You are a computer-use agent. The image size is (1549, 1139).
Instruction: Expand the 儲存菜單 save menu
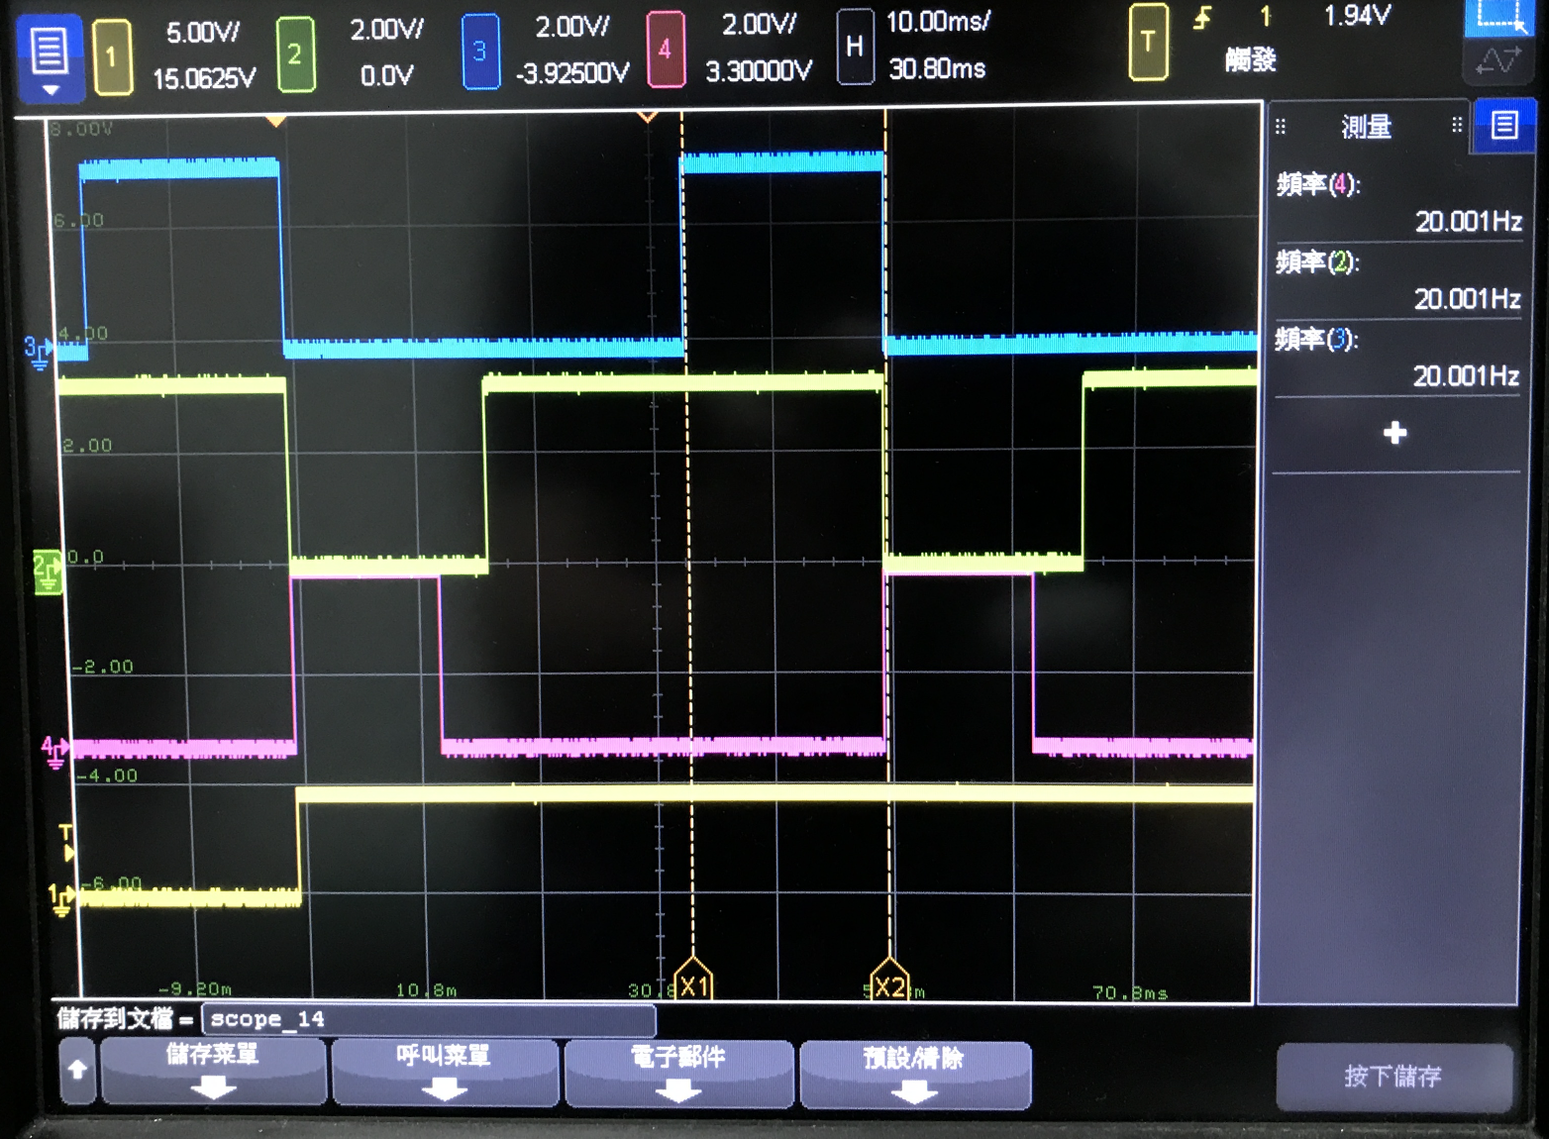pos(213,1071)
